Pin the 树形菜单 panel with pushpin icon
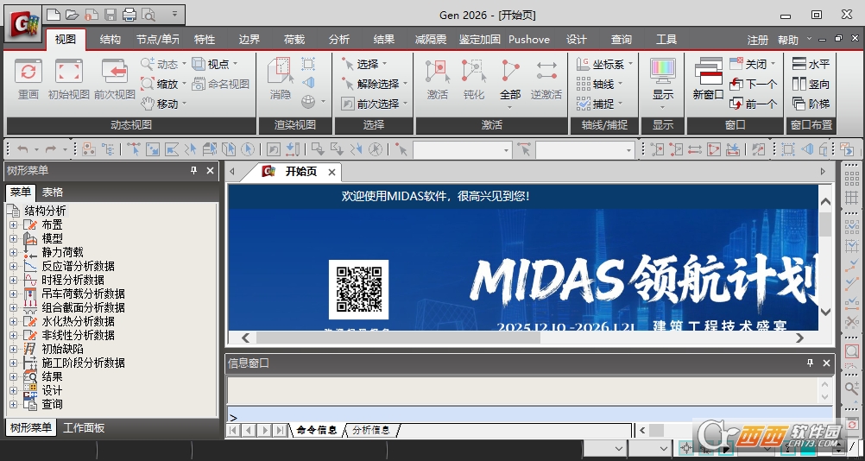 click(193, 170)
